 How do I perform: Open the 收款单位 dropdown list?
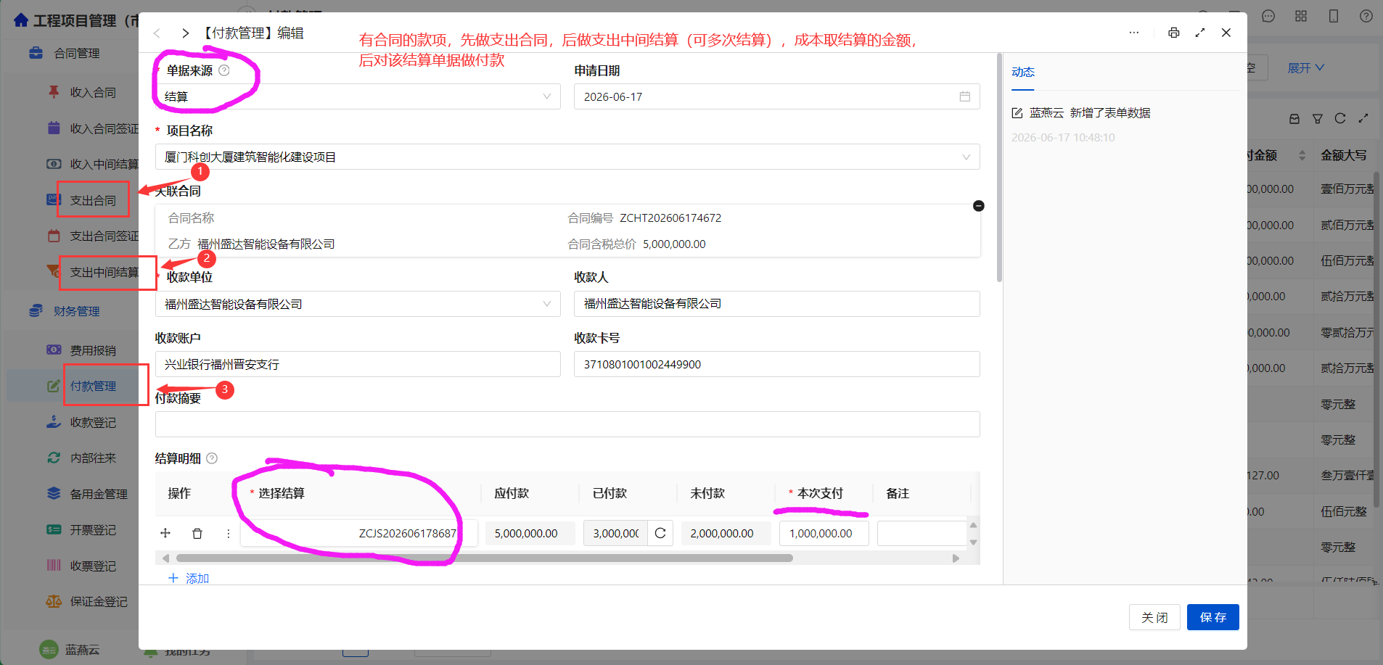pos(358,304)
